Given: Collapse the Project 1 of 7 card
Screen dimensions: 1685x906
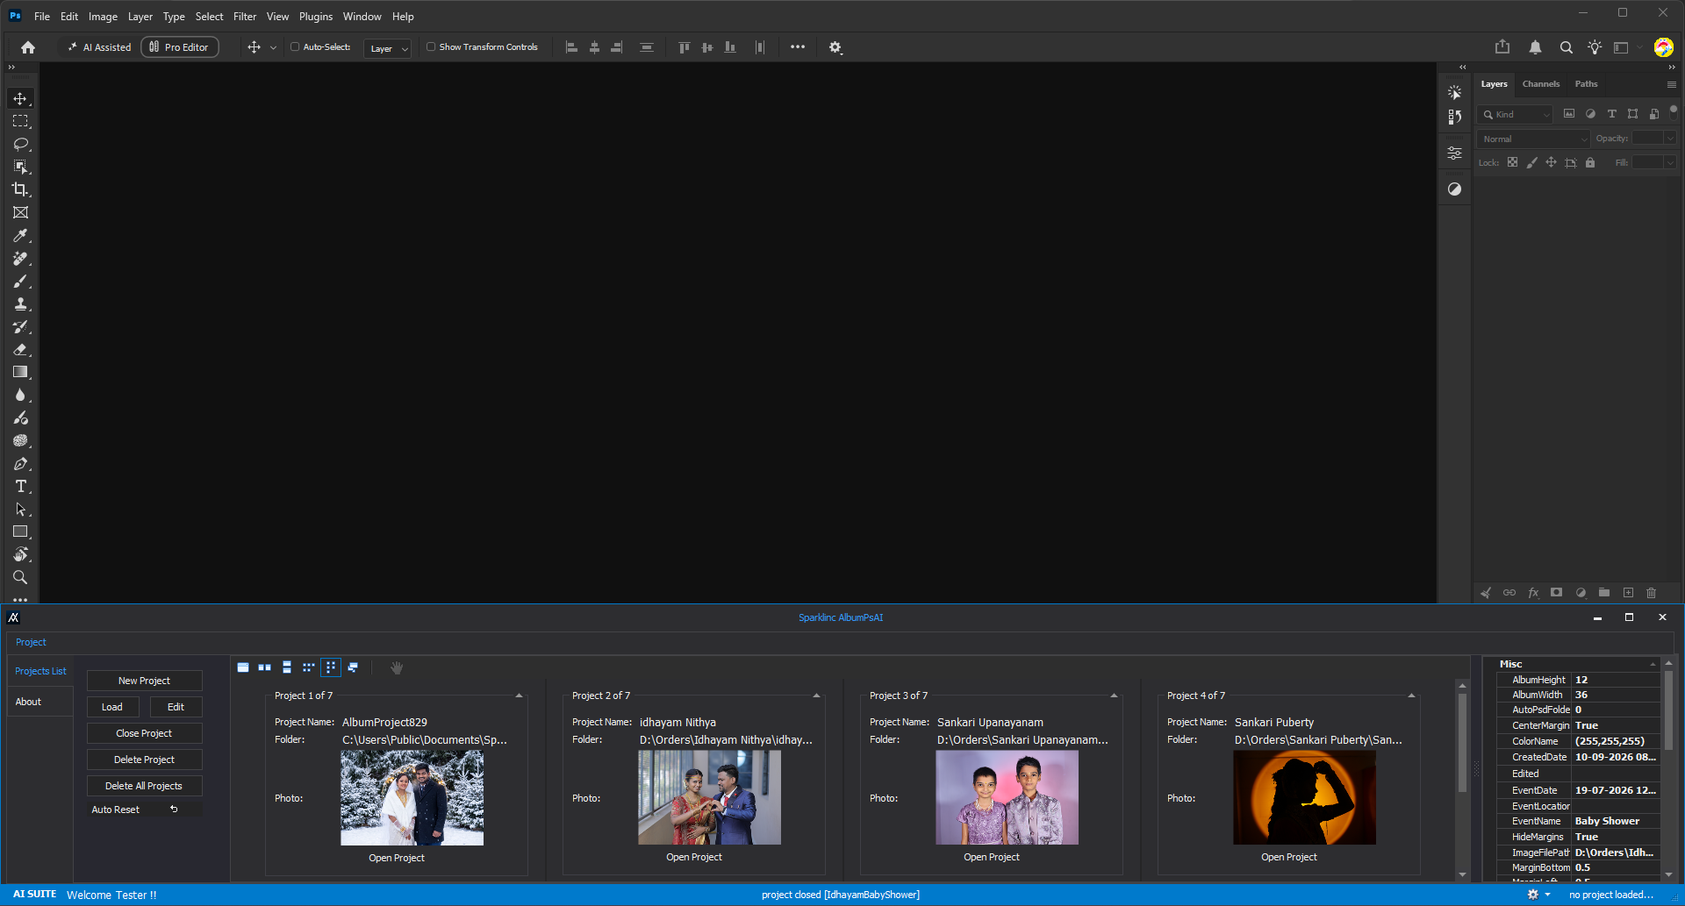Looking at the screenshot, I should point(519,696).
